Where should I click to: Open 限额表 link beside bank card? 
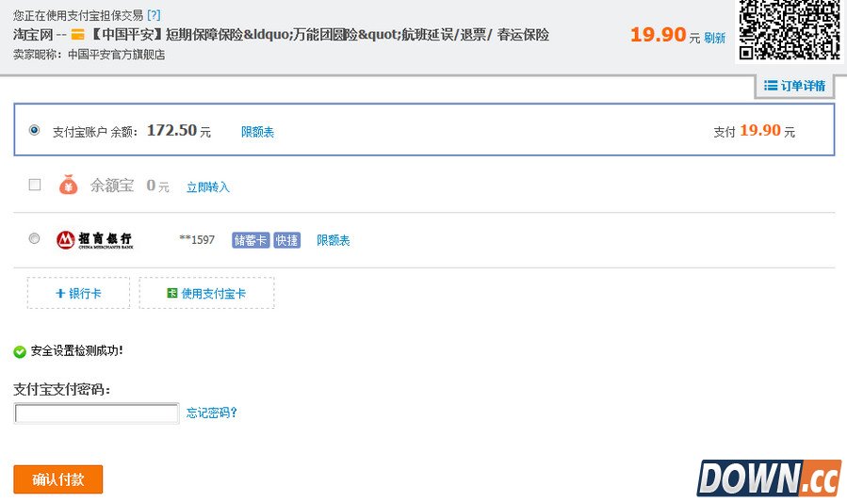tap(333, 241)
